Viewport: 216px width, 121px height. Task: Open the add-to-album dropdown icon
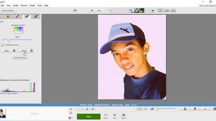[71, 118]
